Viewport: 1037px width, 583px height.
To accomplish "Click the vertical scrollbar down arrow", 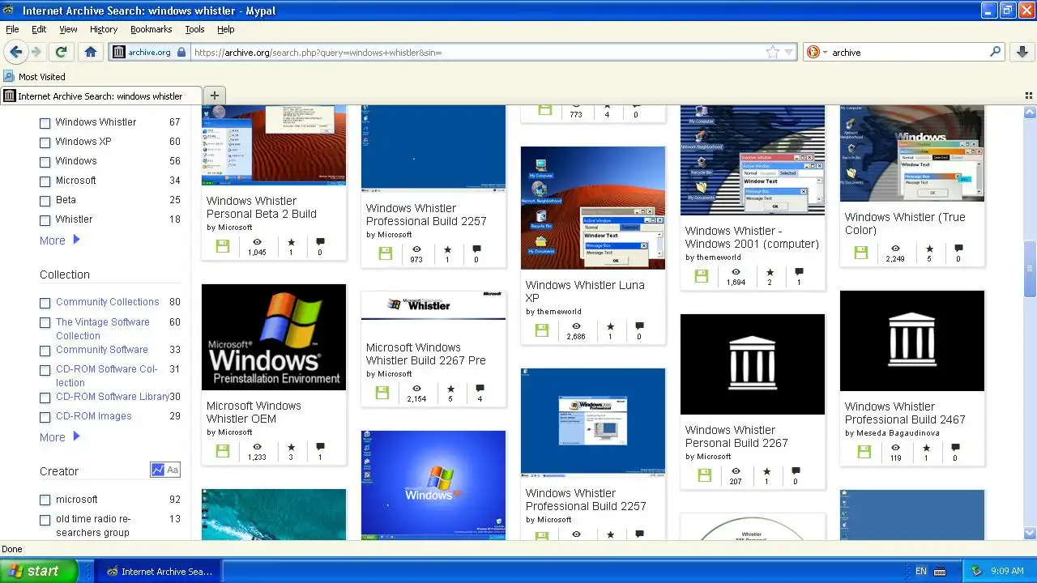I will 1030,533.
